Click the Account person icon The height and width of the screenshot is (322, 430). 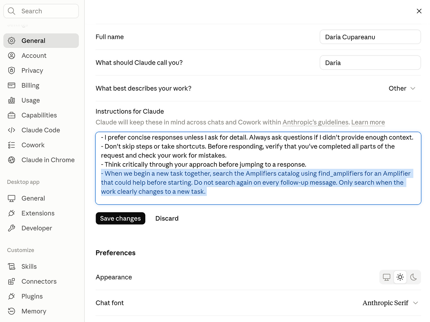tap(12, 55)
